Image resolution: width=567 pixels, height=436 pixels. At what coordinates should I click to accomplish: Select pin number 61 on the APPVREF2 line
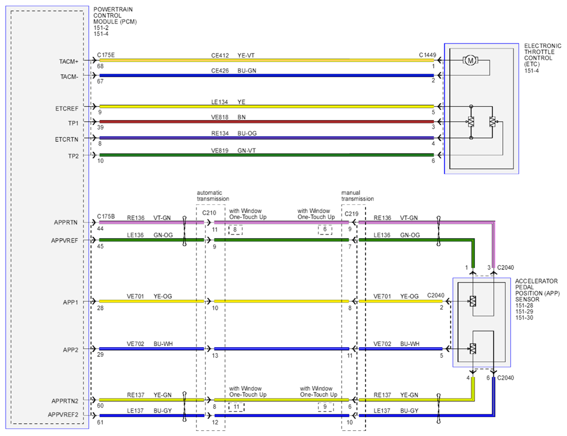tap(100, 422)
